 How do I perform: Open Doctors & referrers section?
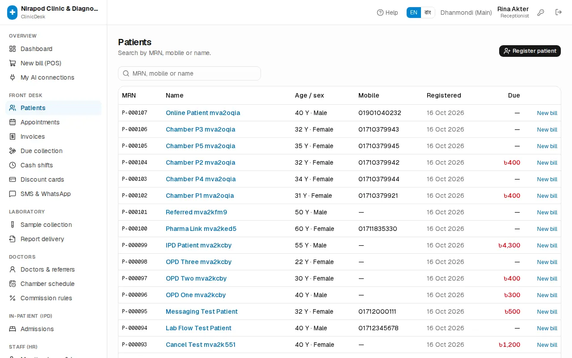coord(54,269)
